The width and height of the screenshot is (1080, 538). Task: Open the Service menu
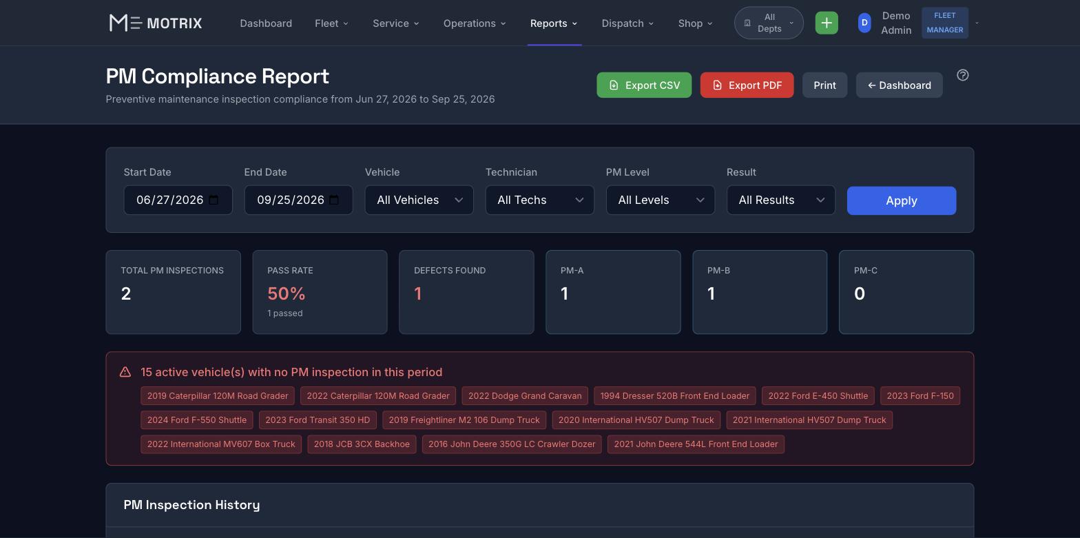(395, 23)
